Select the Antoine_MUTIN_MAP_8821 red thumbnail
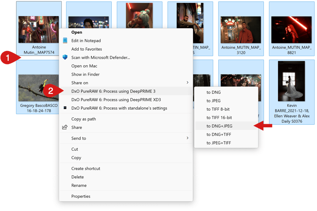Screen dimensions: 317x211 pos(291,30)
